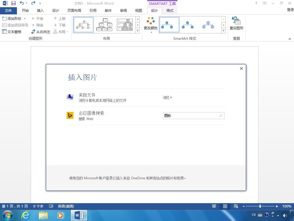Select the first SmartArt style thumbnail
The image size is (294, 221).
tap(169, 25)
